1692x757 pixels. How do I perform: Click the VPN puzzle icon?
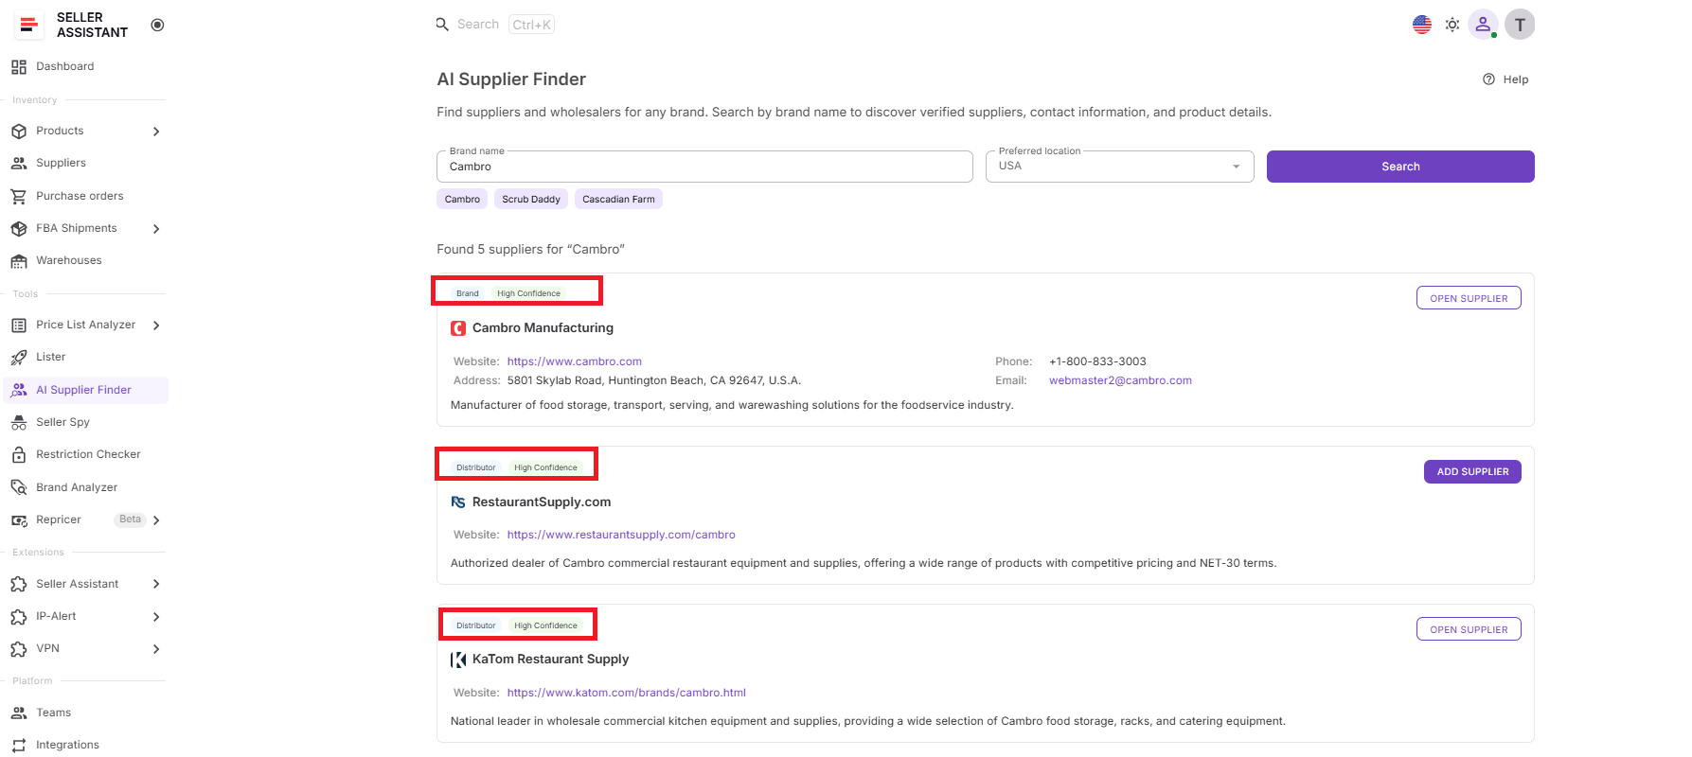point(19,649)
